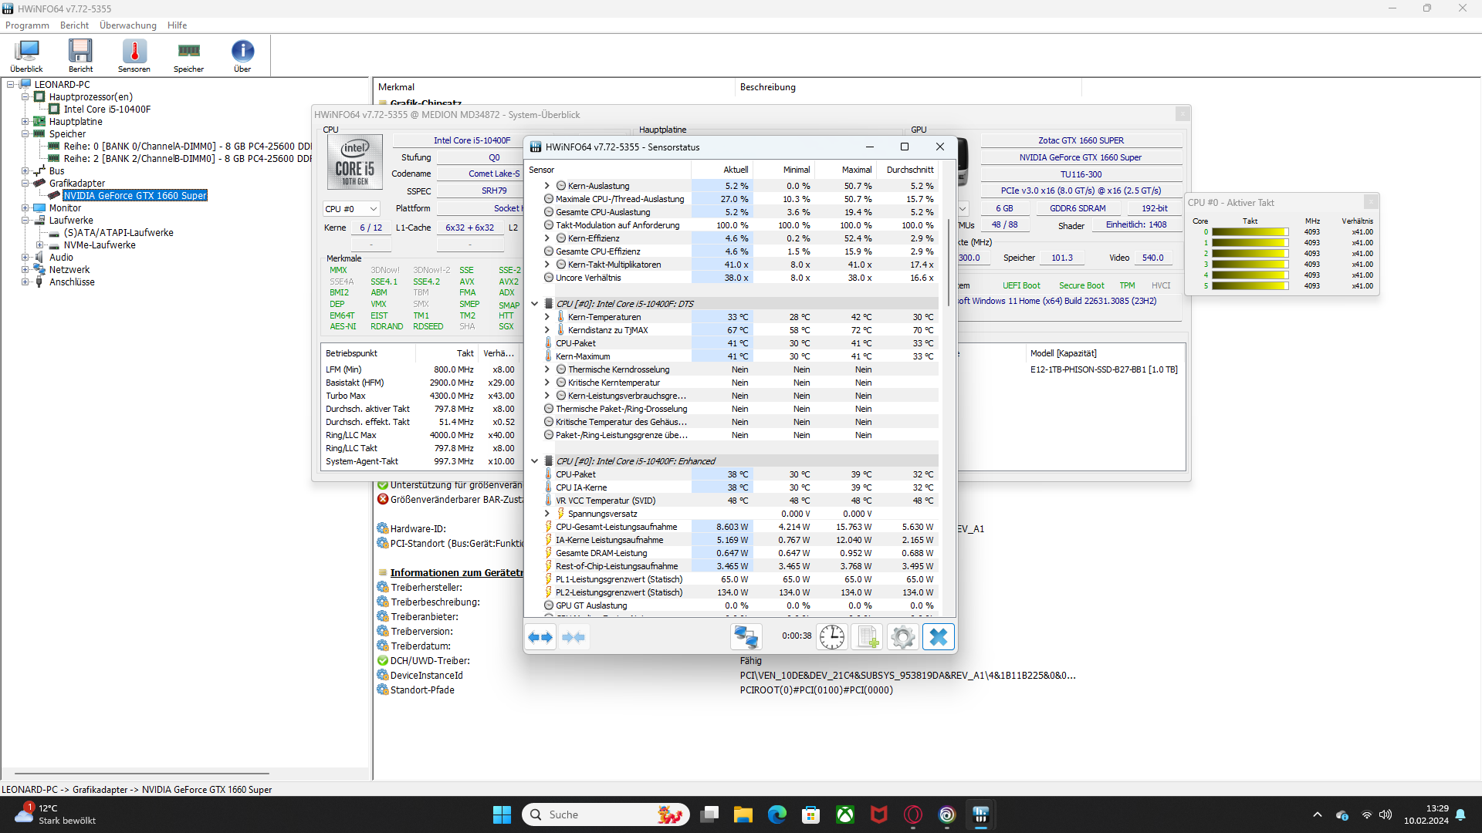Open the CPU #0 selection dropdown
Viewport: 1482px width, 833px height.
click(351, 209)
